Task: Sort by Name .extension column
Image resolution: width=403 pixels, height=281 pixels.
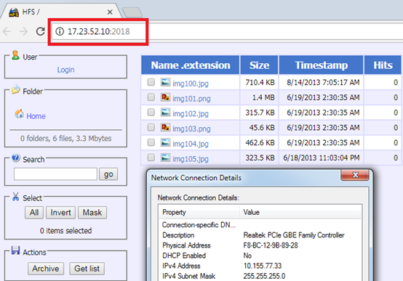Action: 191,65
